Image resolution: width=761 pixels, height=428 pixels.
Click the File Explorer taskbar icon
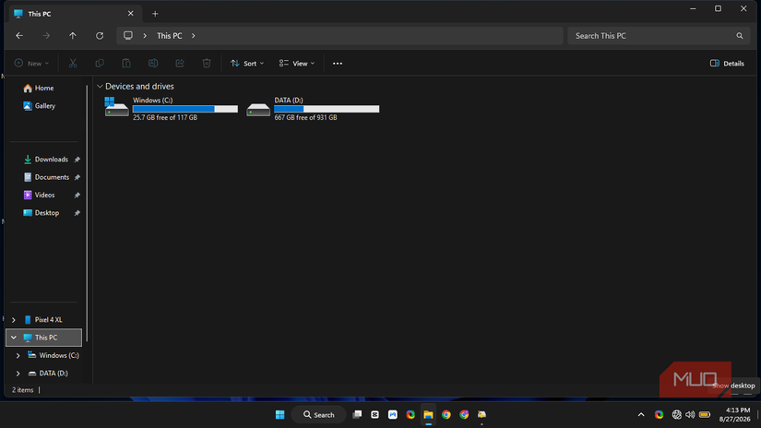[x=428, y=414]
